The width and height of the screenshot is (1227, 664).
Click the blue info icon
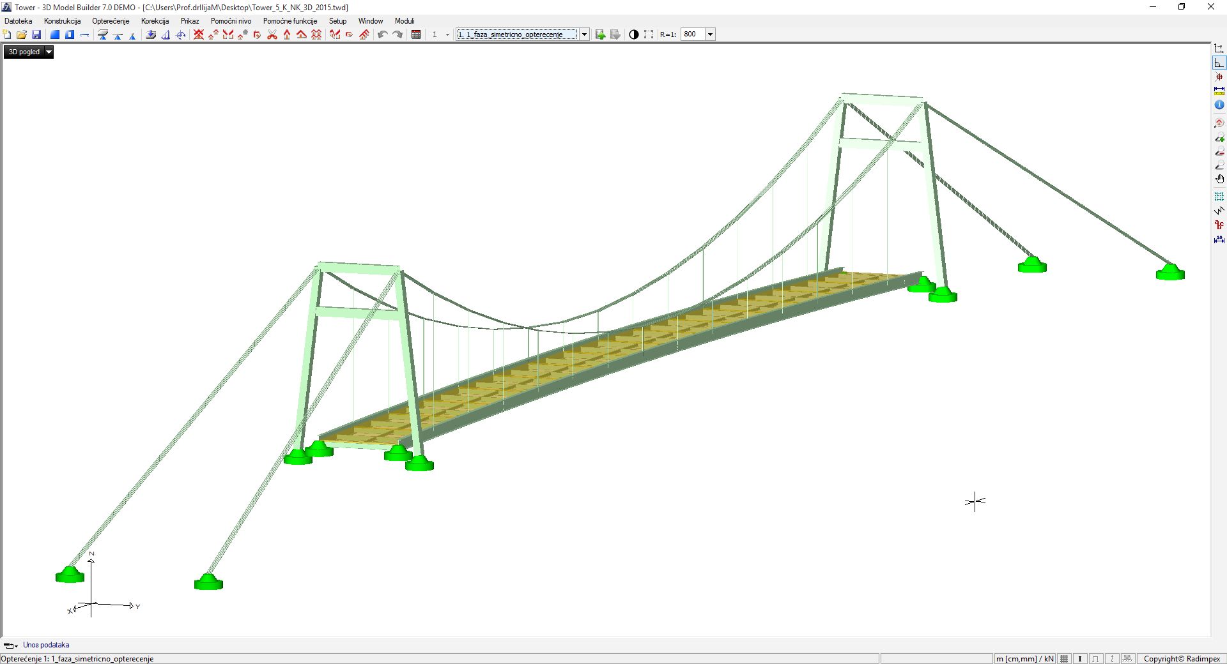click(x=1219, y=105)
